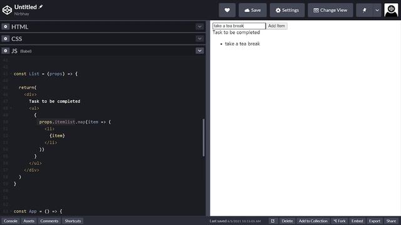Click the '{item}' code line
Screen dimensions: 401x225
click(x=57, y=136)
